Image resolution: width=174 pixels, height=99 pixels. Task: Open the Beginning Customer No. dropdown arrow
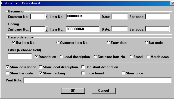coord(46,16)
